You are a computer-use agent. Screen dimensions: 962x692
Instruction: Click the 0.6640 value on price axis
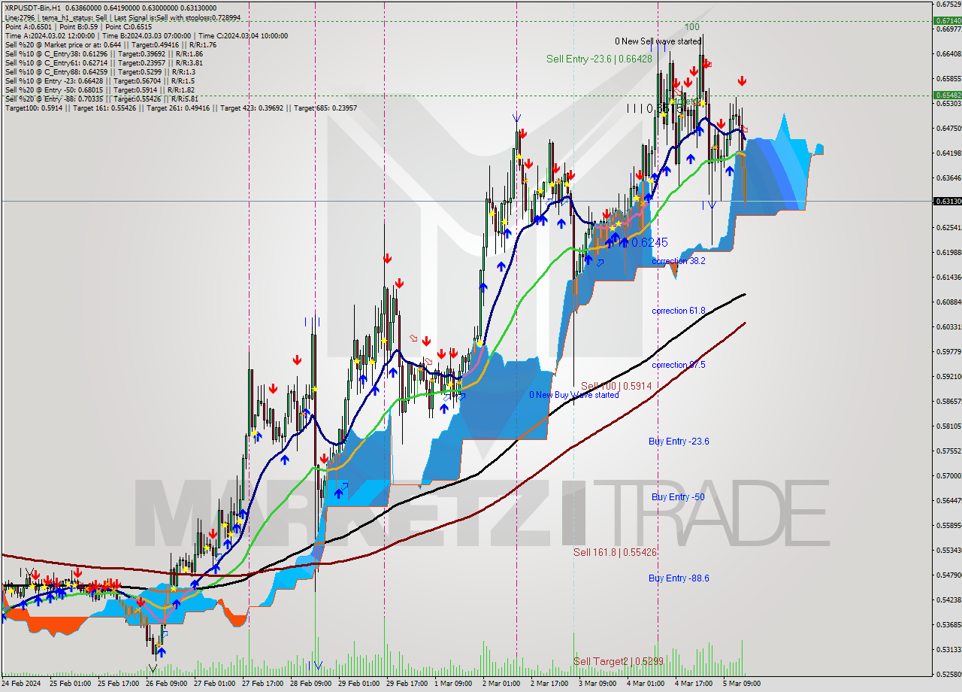coord(948,53)
